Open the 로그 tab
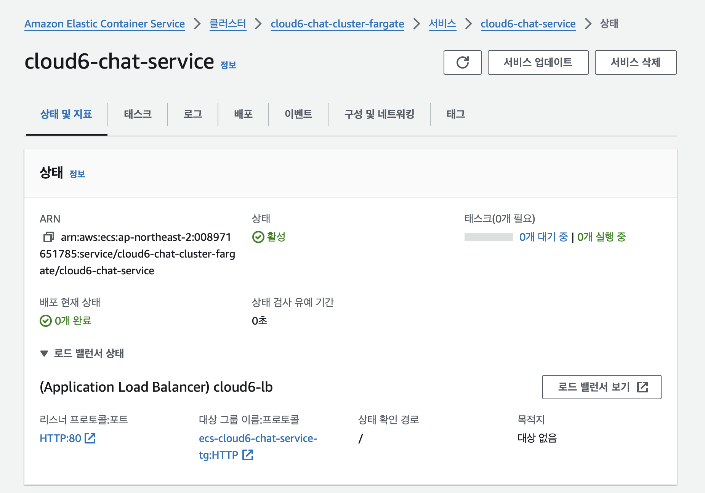Screen dimensions: 705x493 (x=193, y=114)
